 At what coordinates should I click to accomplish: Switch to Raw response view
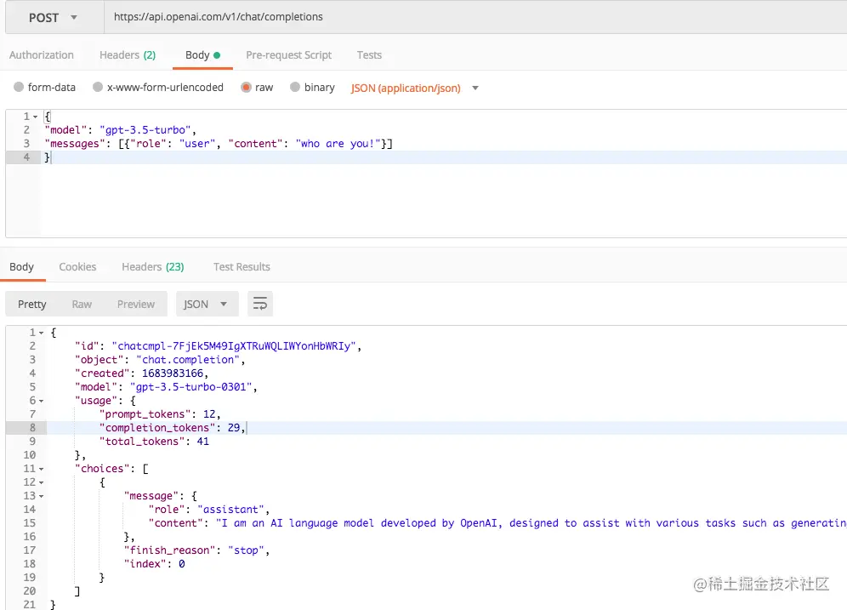coord(82,305)
